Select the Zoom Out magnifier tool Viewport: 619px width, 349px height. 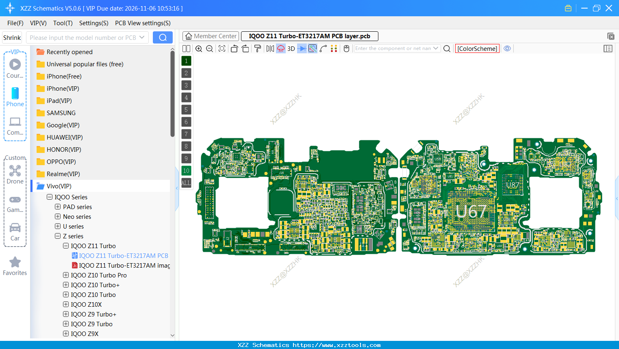point(209,48)
